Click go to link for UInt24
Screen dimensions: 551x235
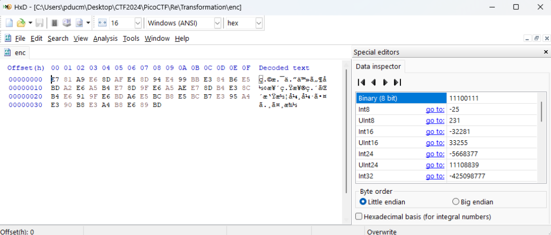coord(435,165)
